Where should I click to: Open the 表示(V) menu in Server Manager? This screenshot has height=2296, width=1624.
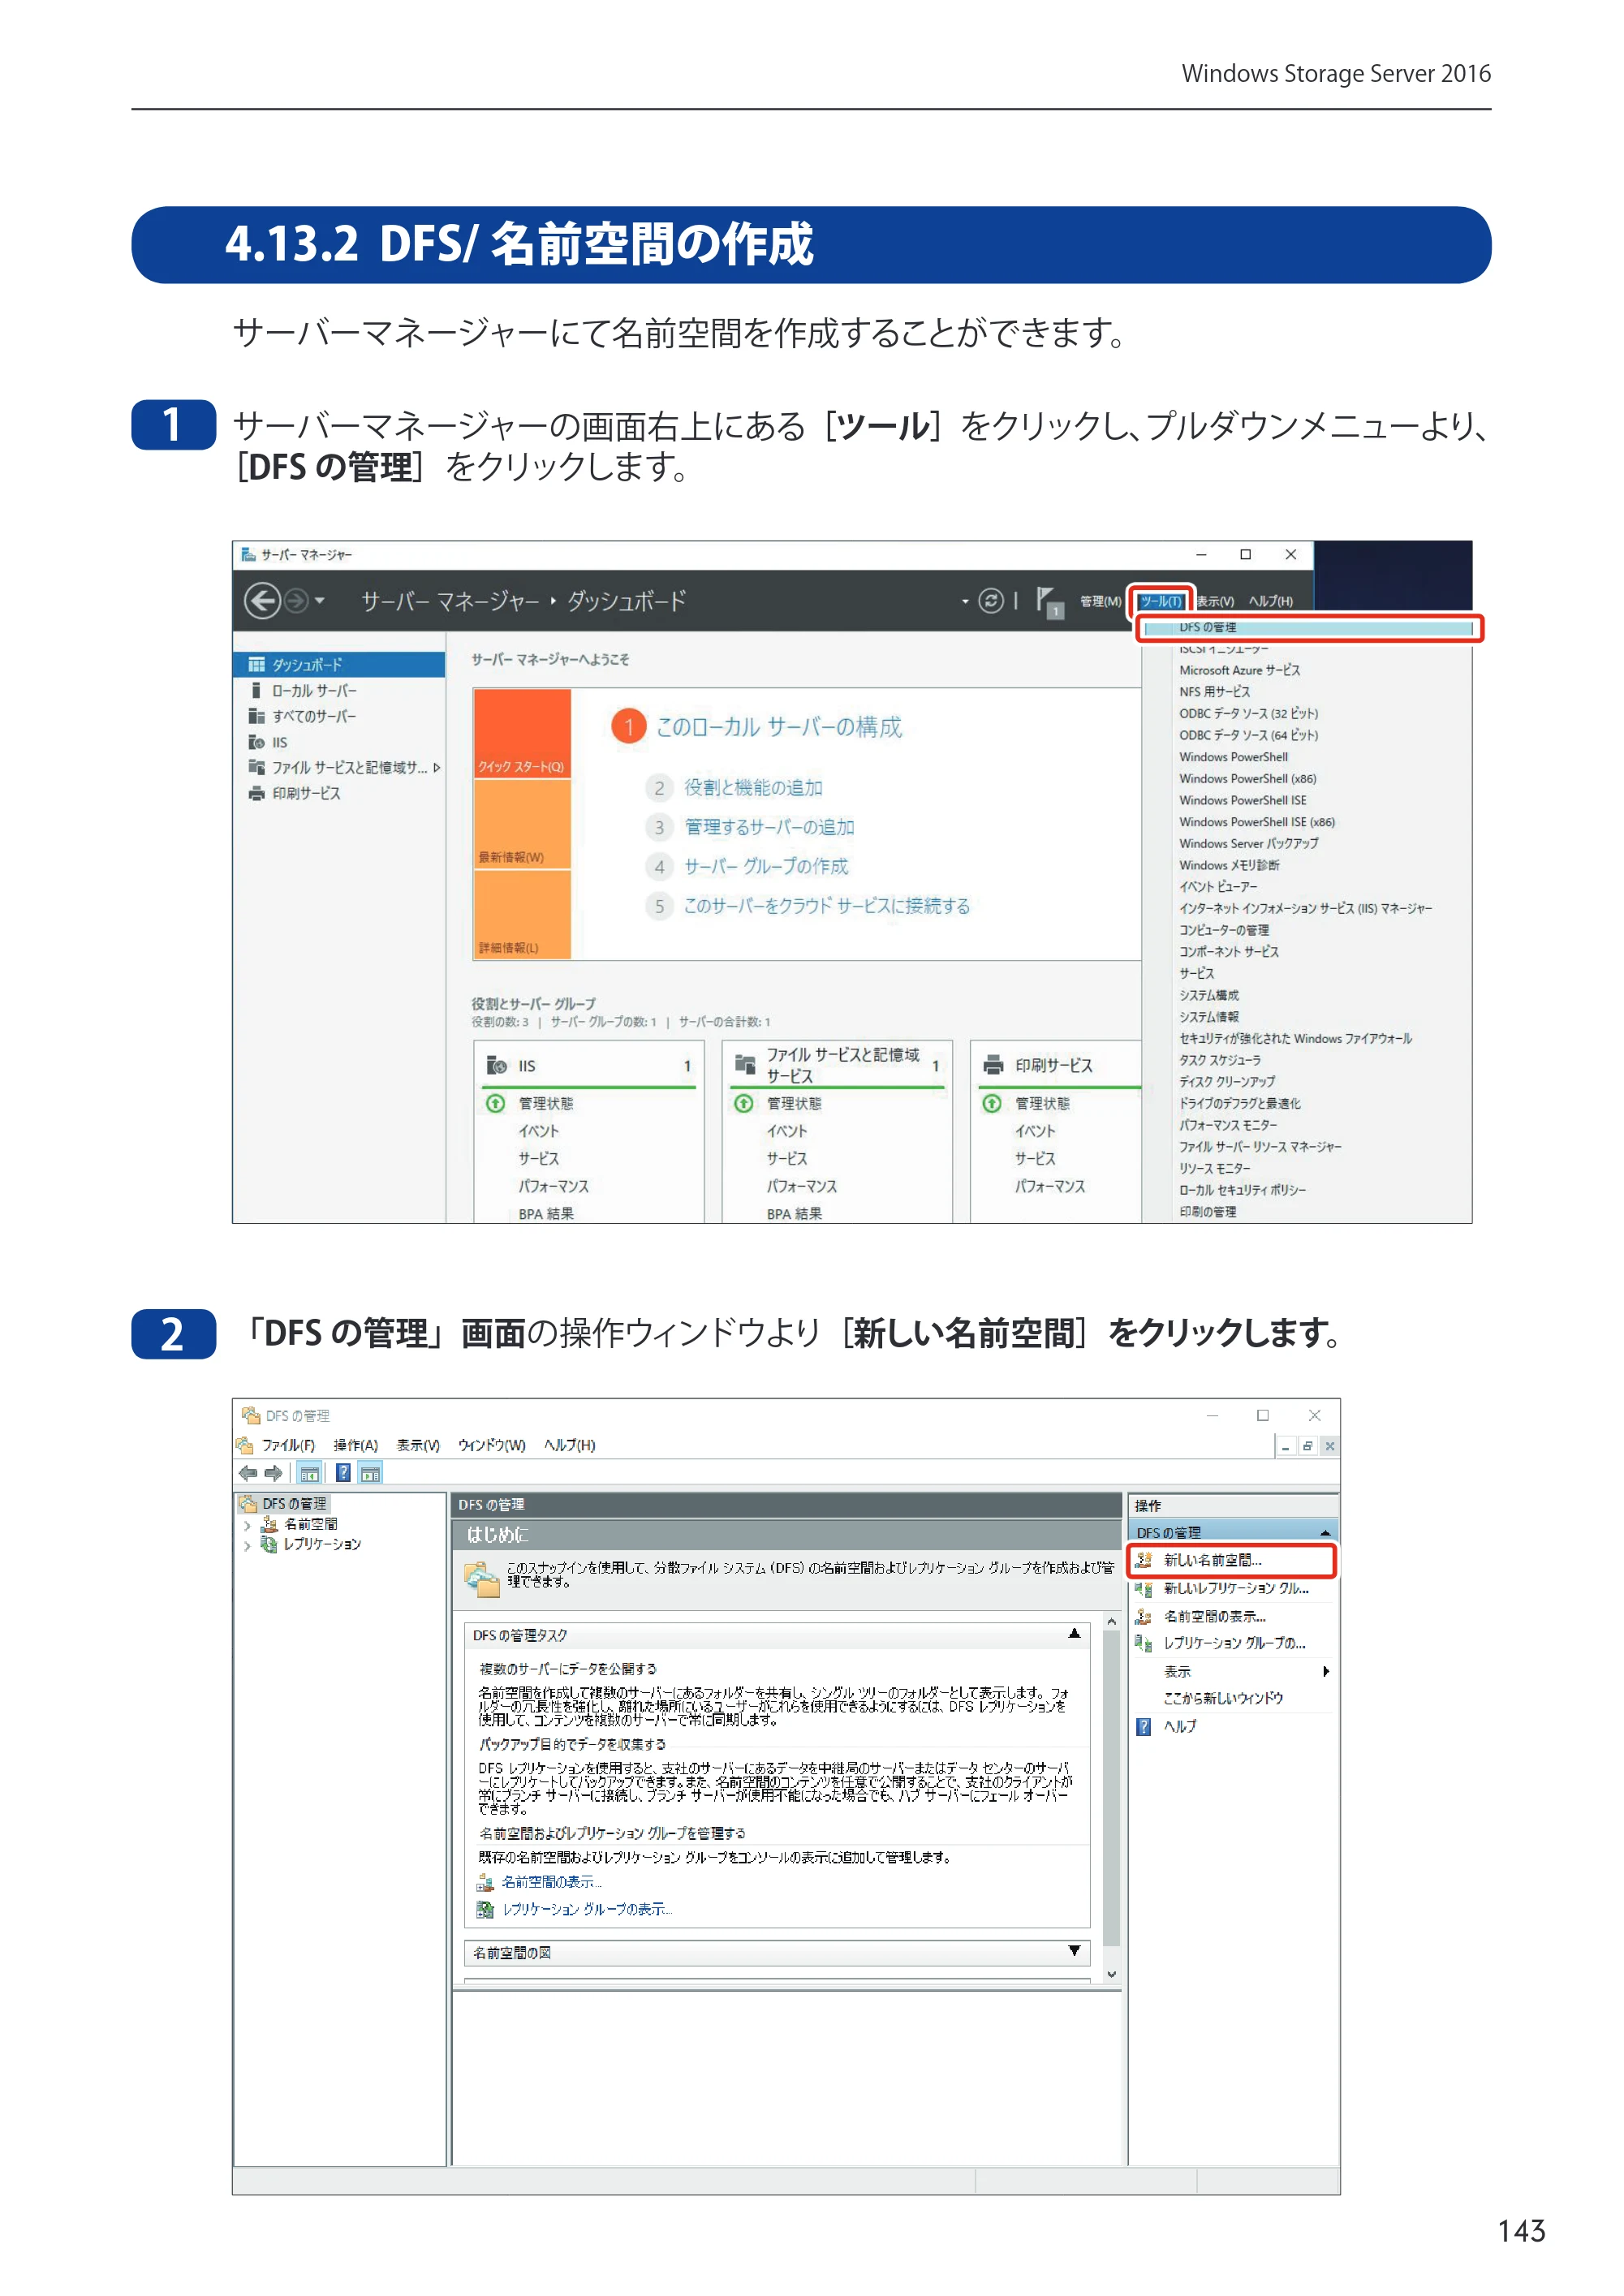(x=1215, y=601)
